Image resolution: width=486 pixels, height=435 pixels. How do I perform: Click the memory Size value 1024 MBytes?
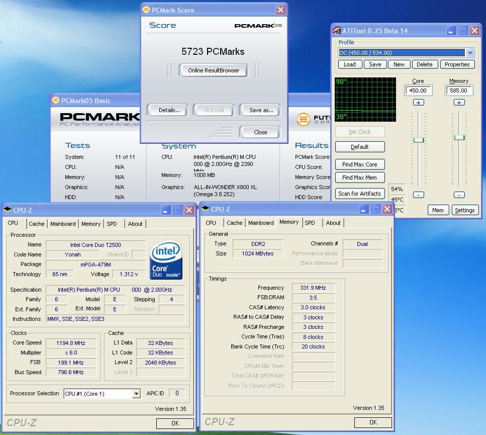tap(257, 253)
